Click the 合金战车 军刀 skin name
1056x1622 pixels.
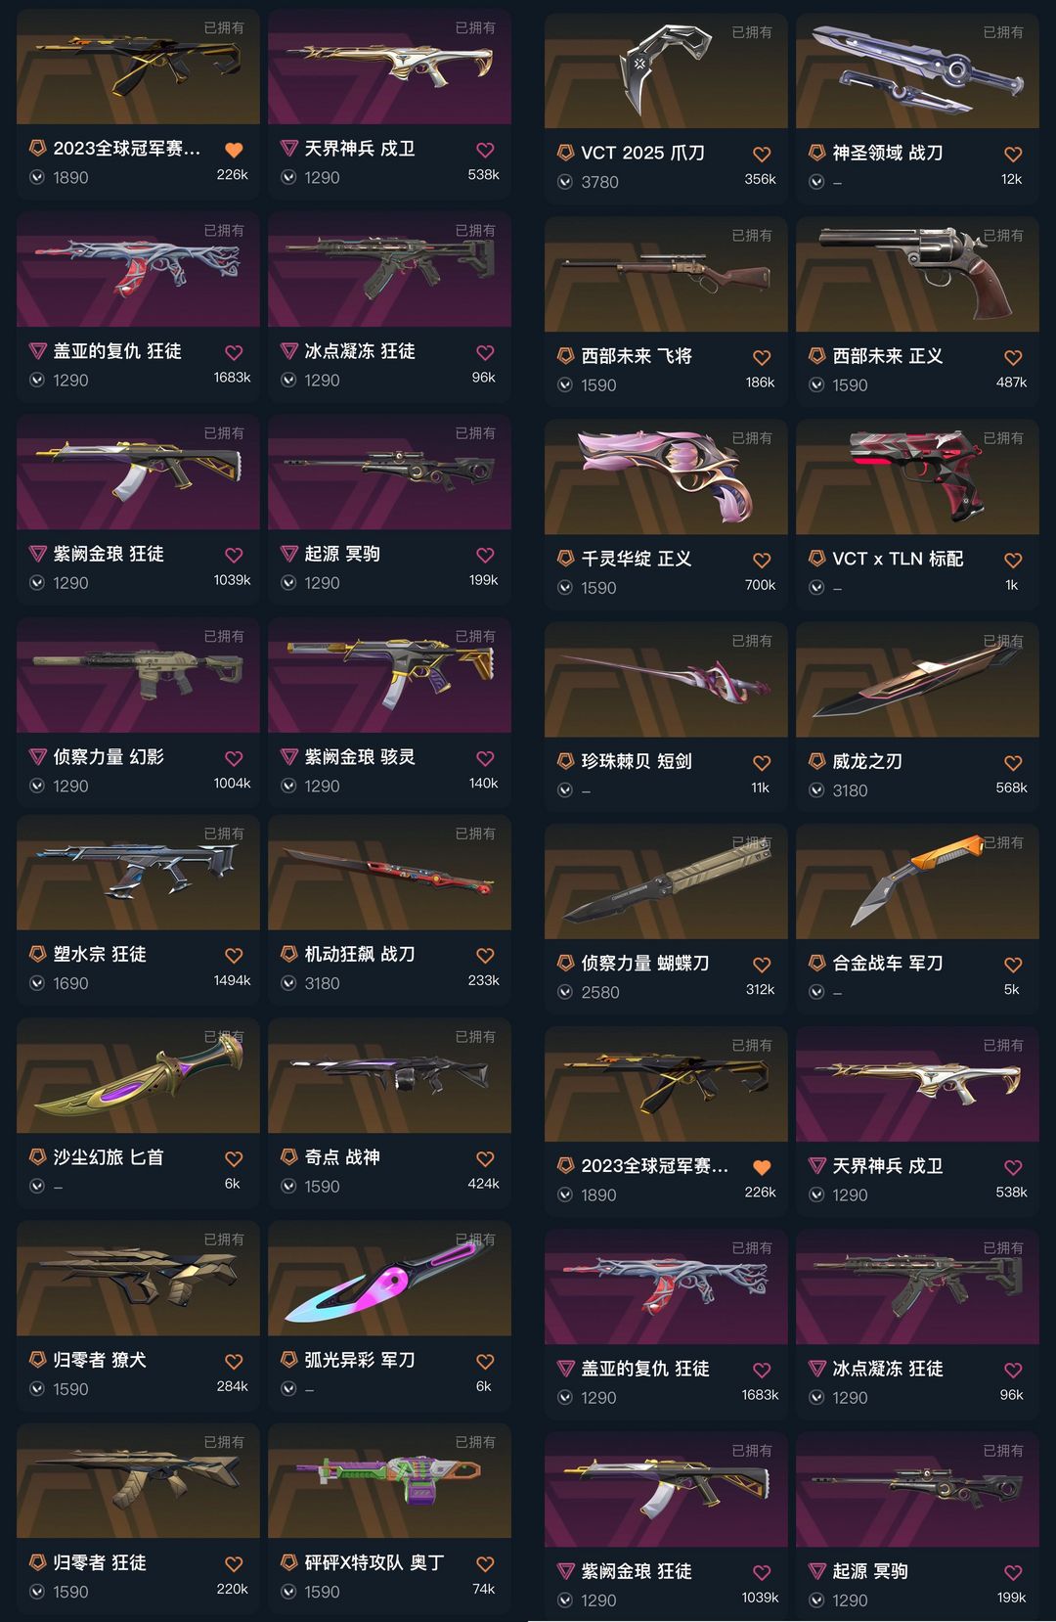coord(888,964)
